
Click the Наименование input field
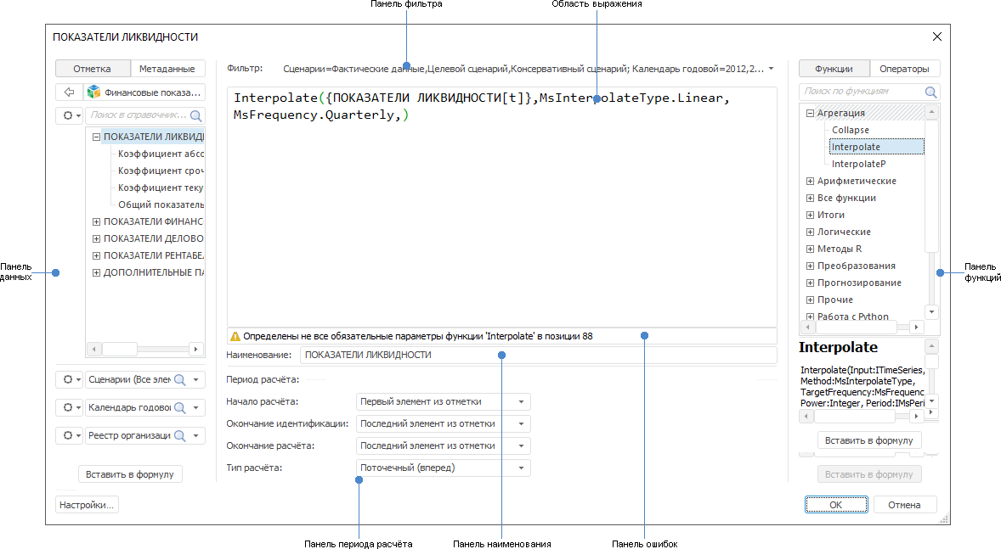coord(538,356)
